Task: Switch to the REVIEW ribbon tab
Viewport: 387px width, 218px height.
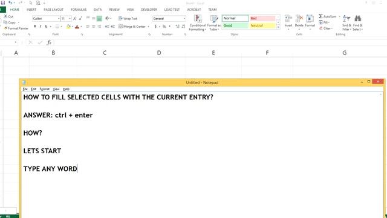Action: click(114, 10)
